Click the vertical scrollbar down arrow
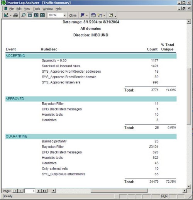 coord(189,186)
